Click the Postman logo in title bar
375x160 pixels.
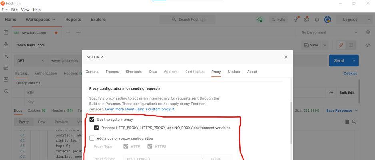pos(3,3)
